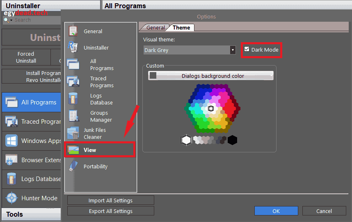Image resolution: width=352 pixels, height=222 pixels.
Task: Expand the Visual theme dropdown
Action: point(233,50)
